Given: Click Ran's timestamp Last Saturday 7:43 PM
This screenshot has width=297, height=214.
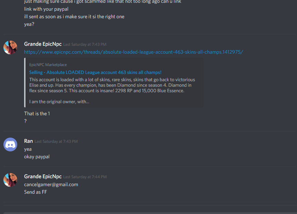Looking at the screenshot, I should tap(56, 141).
